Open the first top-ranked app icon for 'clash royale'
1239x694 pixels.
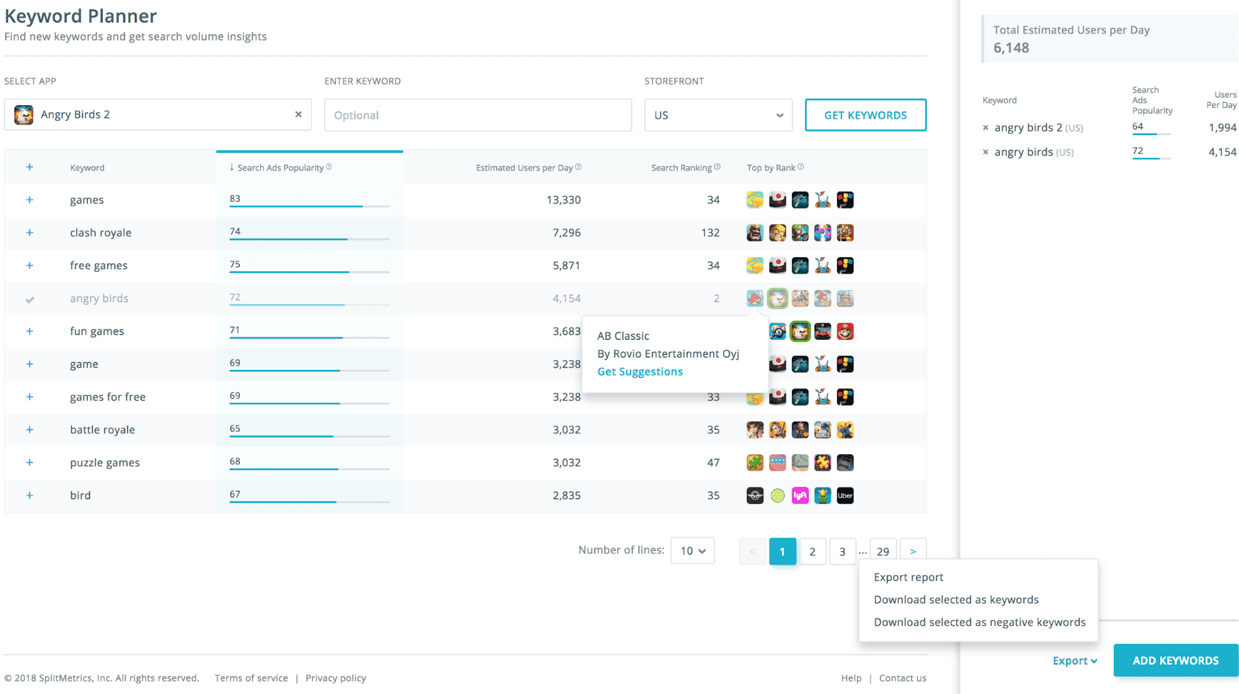click(755, 233)
